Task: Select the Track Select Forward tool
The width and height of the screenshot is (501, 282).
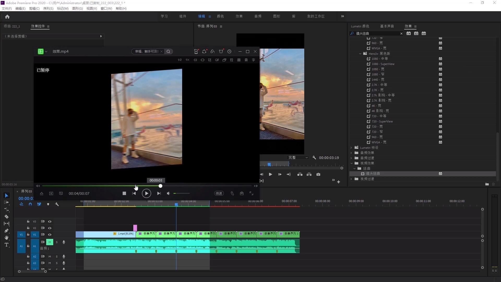Action: coord(7,202)
